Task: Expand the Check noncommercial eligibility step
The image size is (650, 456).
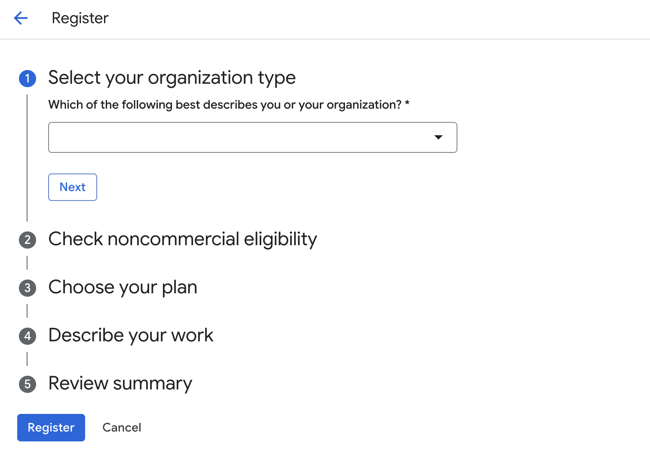Action: pos(183,239)
